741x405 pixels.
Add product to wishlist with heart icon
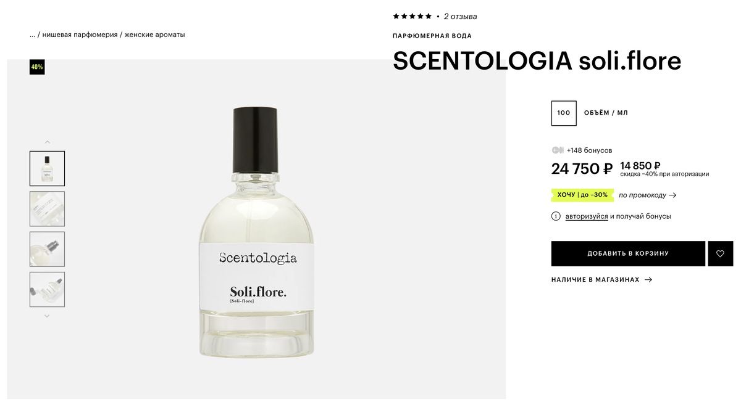click(720, 253)
